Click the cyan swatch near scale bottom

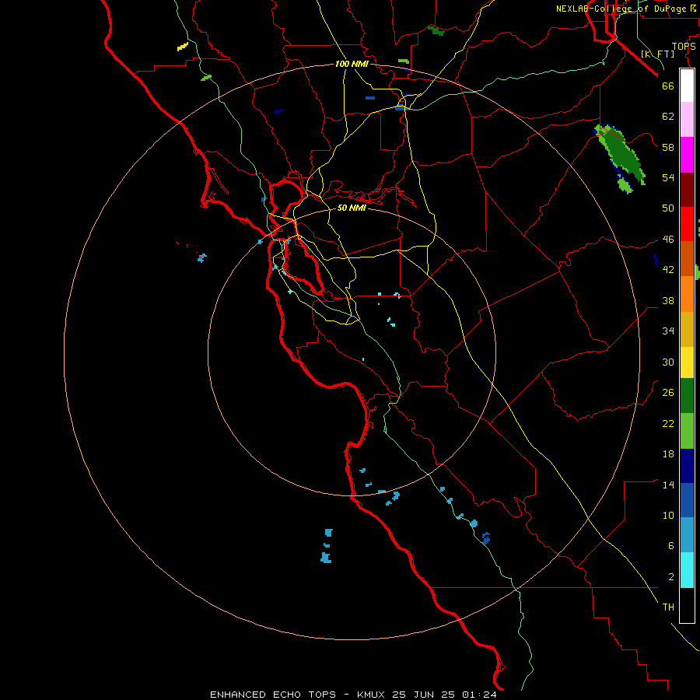[687, 570]
